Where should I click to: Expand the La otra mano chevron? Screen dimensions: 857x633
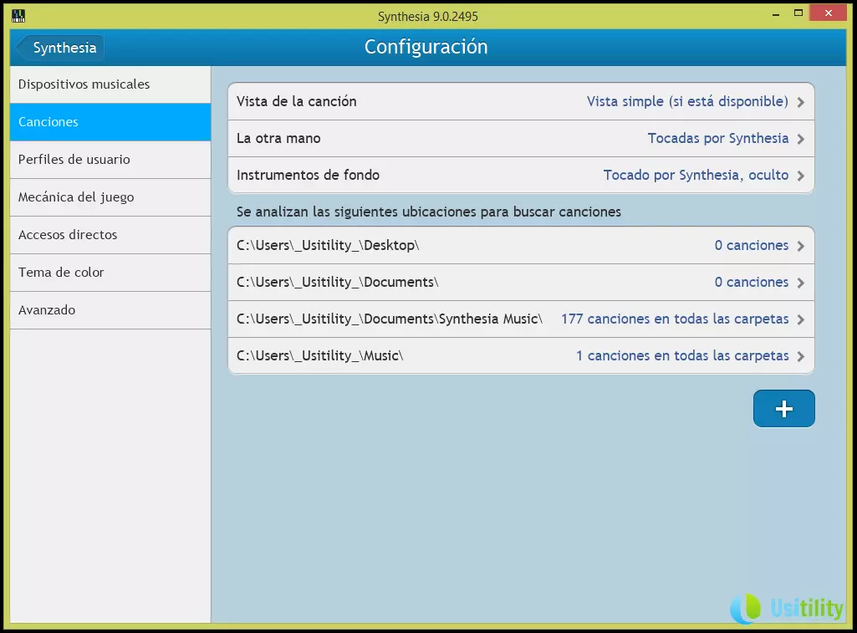[x=801, y=139]
